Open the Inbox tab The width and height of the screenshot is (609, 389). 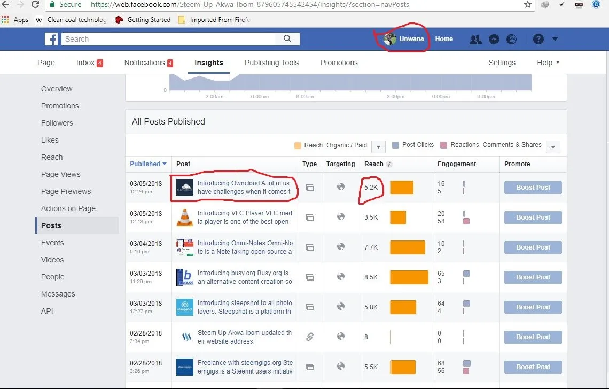tap(89, 63)
